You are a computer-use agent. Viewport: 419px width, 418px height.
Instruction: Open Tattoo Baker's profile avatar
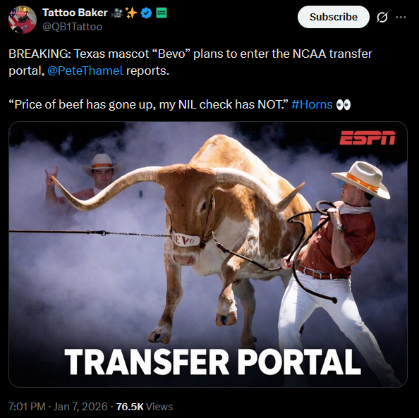click(23, 20)
